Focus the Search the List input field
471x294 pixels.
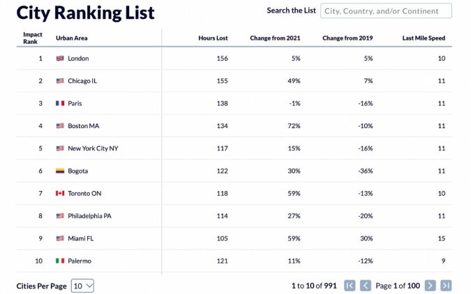pos(386,11)
